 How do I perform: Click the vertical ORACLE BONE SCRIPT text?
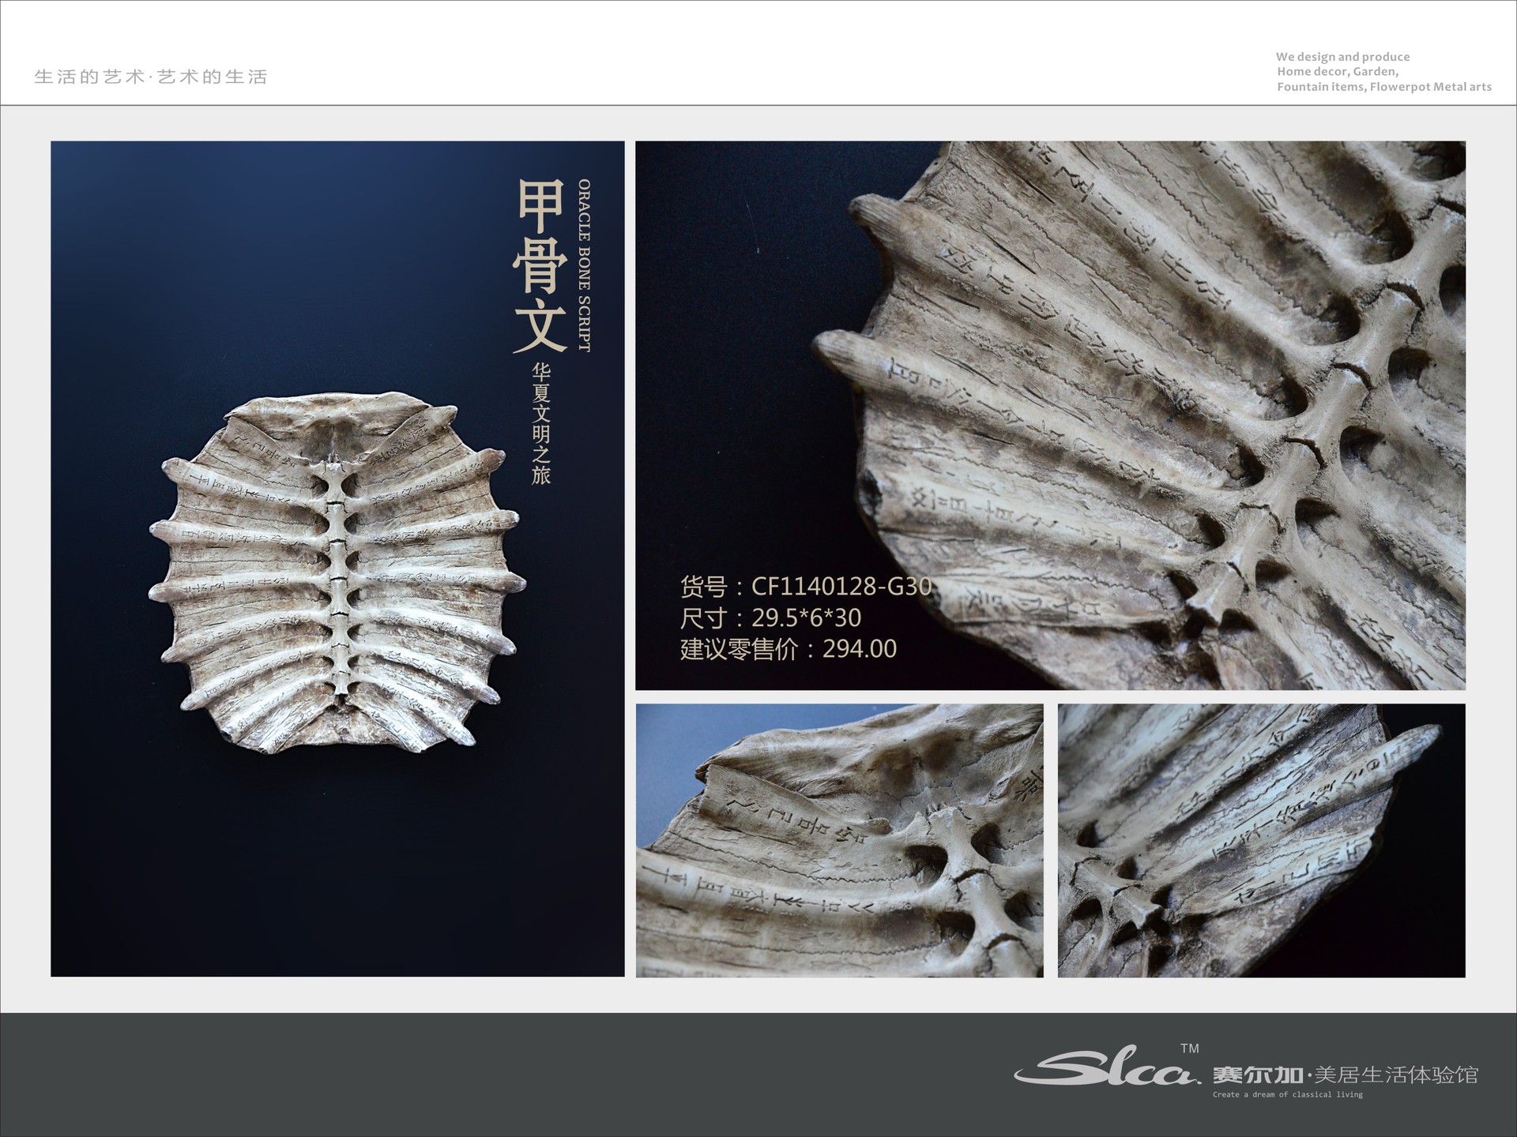tap(584, 265)
